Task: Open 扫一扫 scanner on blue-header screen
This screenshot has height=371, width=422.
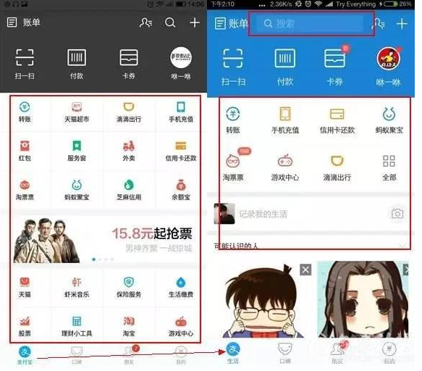Action: 233,67
